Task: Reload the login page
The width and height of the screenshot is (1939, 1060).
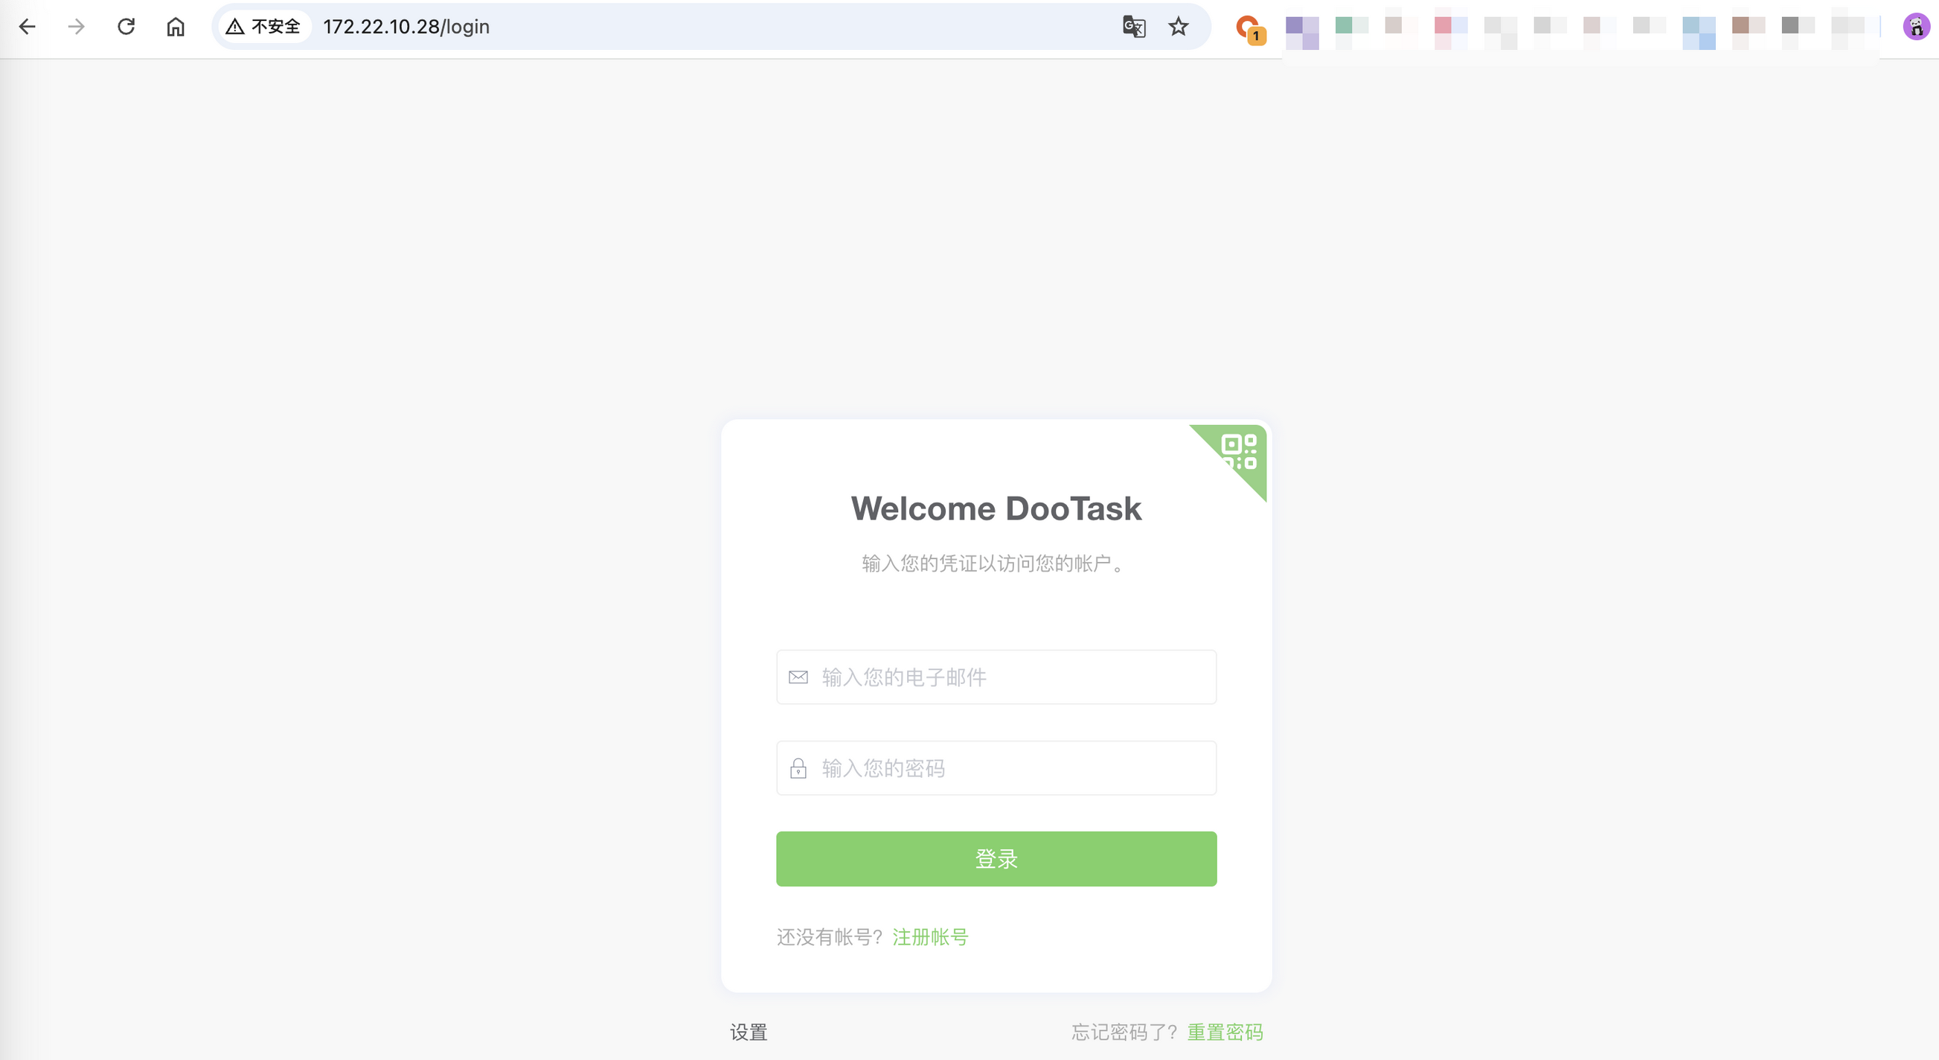Action: 126,27
